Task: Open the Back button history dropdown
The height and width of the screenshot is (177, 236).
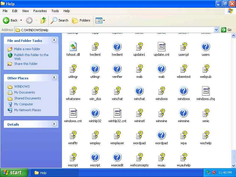Action: [21, 20]
